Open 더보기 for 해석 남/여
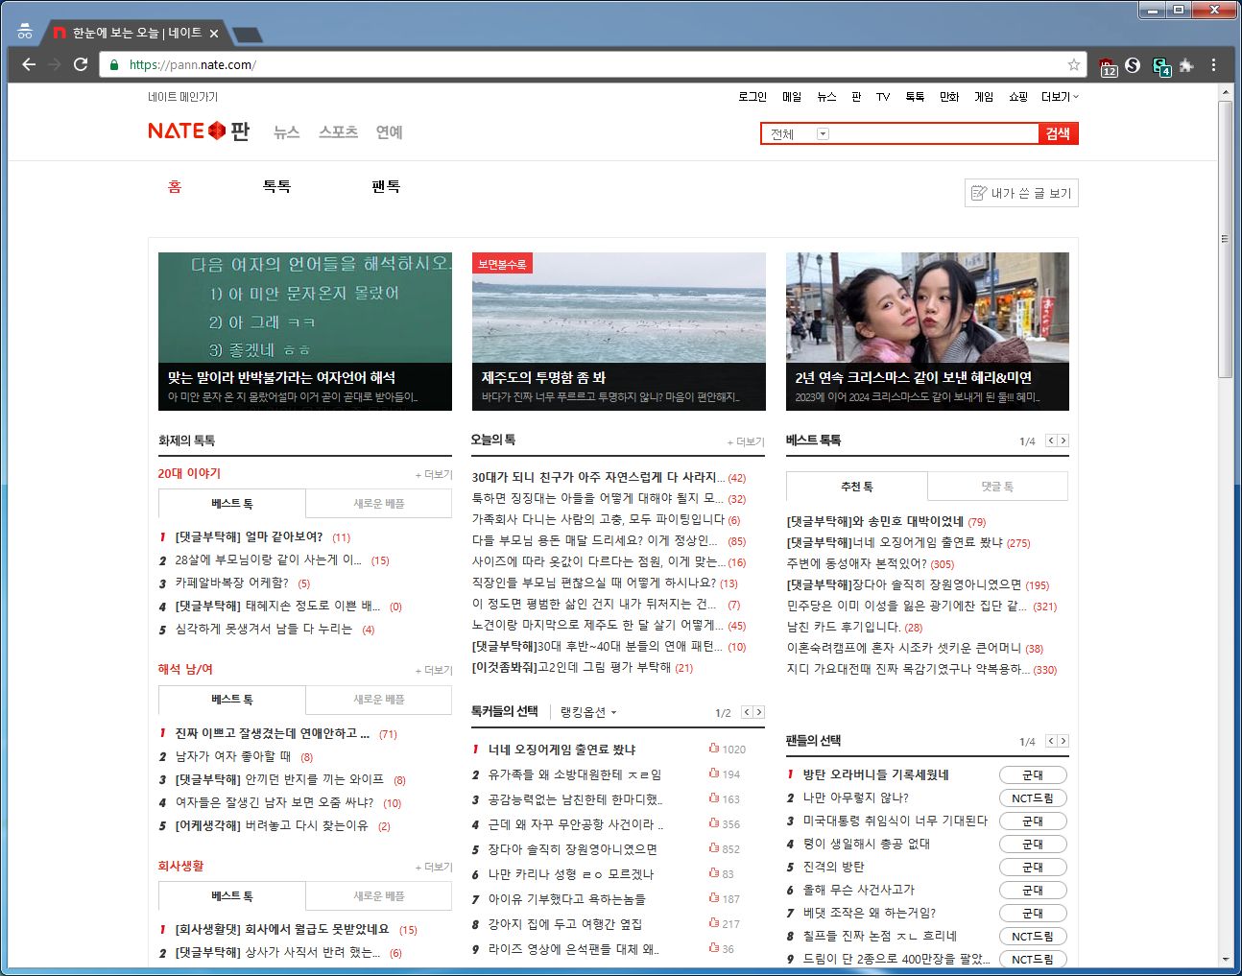The image size is (1242, 976). coord(434,670)
